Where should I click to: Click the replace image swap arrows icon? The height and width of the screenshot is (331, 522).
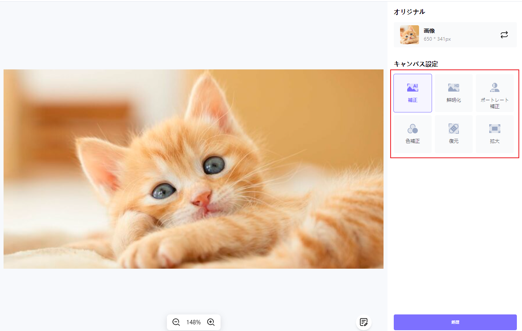coord(504,35)
